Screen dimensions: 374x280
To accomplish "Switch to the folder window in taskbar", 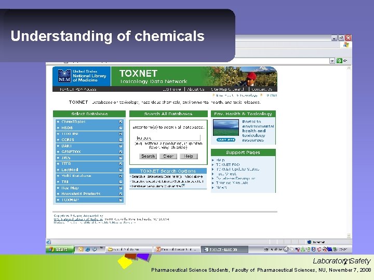I will (x=129, y=249).
